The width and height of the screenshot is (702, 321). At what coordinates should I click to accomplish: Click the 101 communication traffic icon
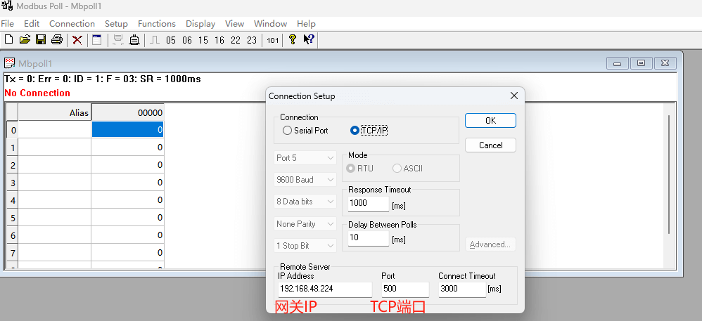(x=272, y=40)
